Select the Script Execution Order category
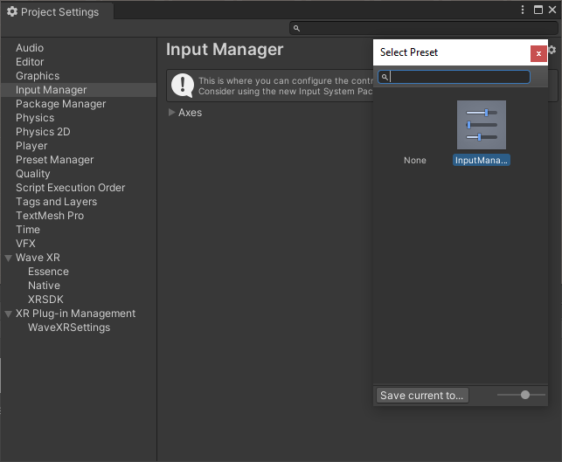This screenshot has height=462, width=562. [70, 188]
